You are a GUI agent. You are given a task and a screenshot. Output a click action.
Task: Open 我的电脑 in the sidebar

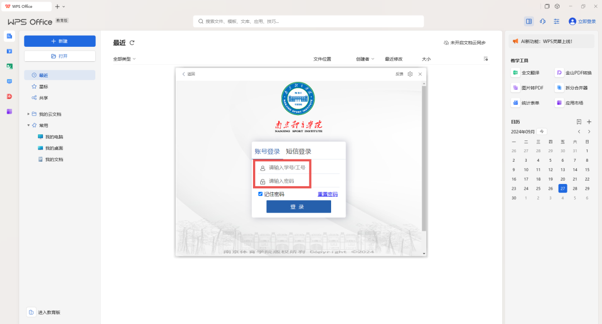50,137
